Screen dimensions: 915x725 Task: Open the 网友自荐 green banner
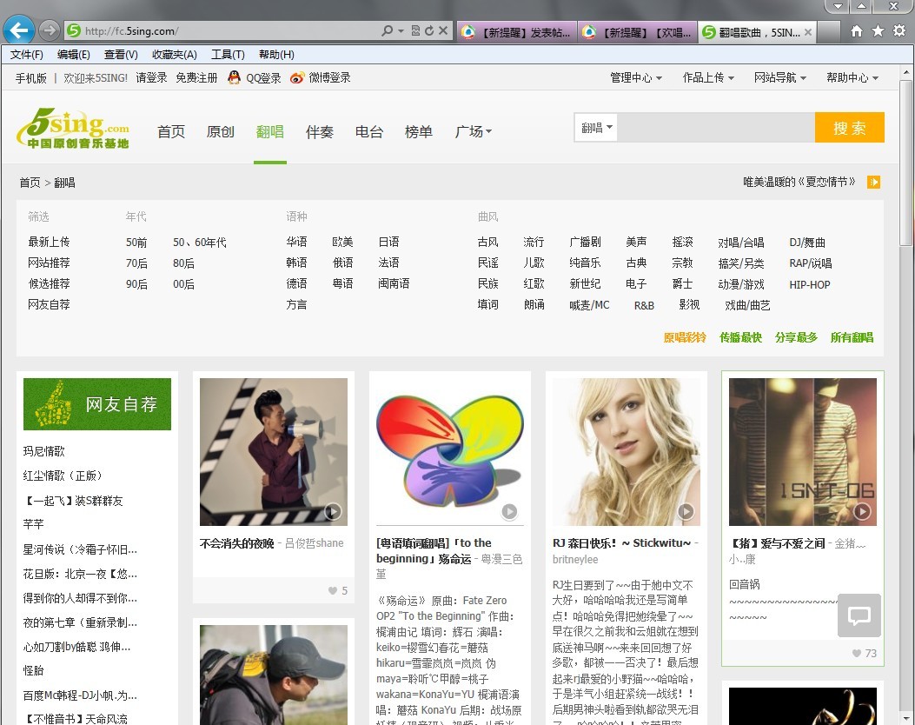[x=96, y=404]
